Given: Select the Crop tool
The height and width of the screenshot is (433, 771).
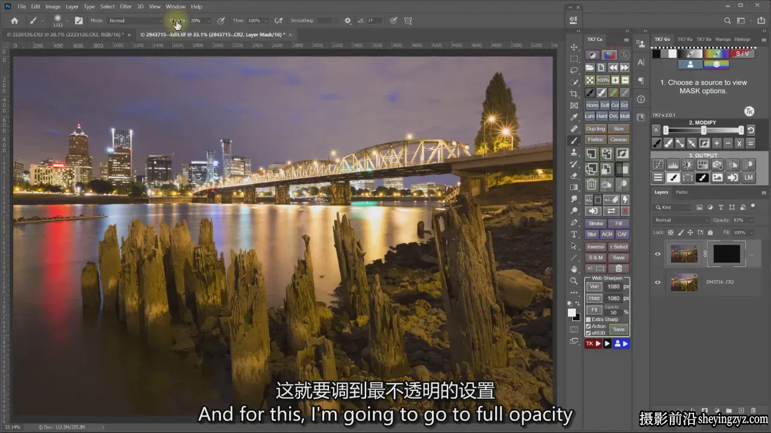Looking at the screenshot, I should pos(574,94).
